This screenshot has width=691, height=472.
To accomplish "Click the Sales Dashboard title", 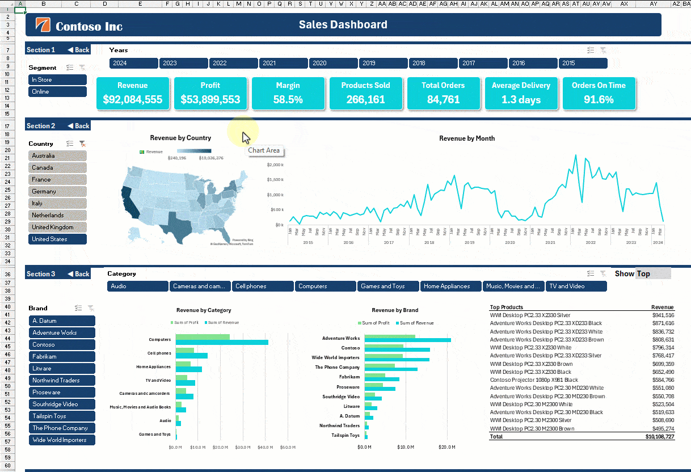I will tap(343, 24).
